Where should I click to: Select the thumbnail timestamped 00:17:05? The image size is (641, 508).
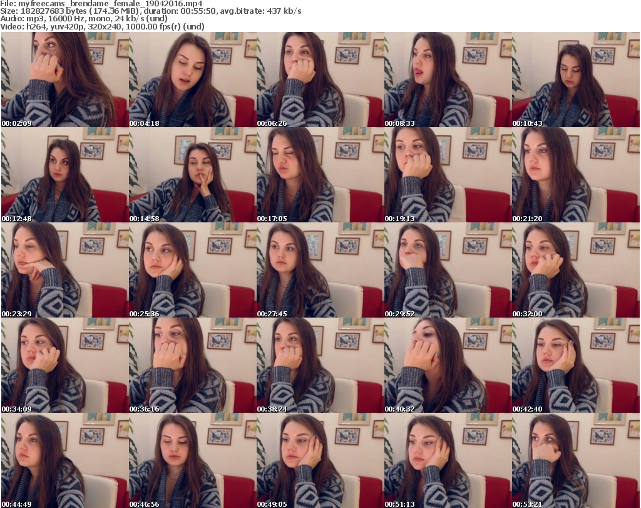coord(320,175)
